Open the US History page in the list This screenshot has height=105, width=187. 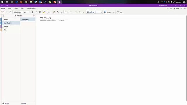pyautogui.click(x=28, y=20)
